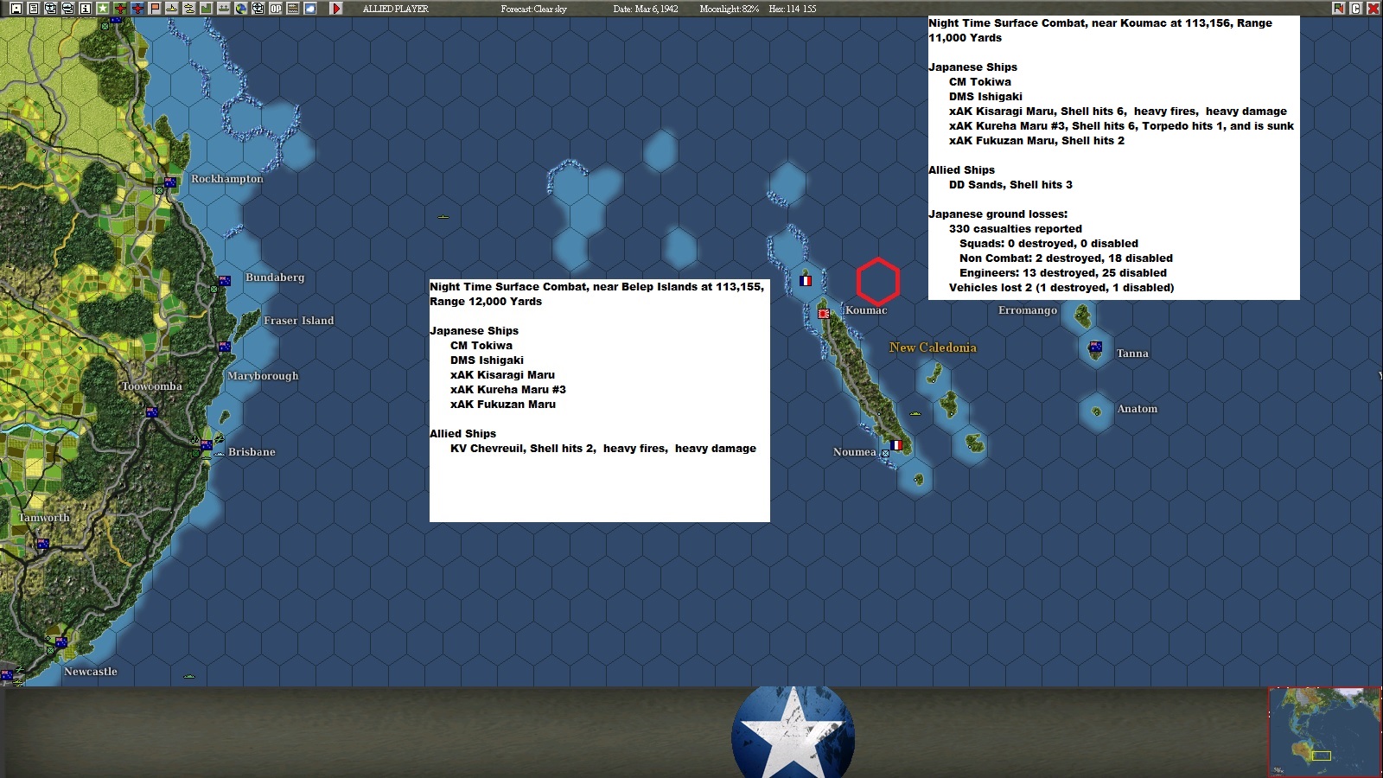Click the floppy disk save icon

[16, 9]
